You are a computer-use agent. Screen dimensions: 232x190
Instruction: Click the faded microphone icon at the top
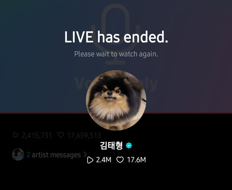click(116, 34)
